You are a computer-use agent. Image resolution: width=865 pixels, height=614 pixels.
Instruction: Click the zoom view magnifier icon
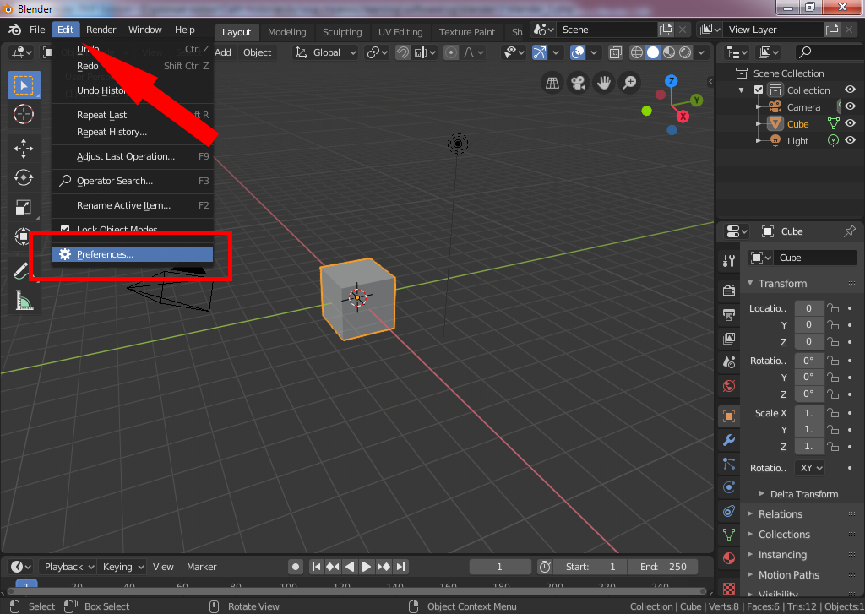[629, 83]
